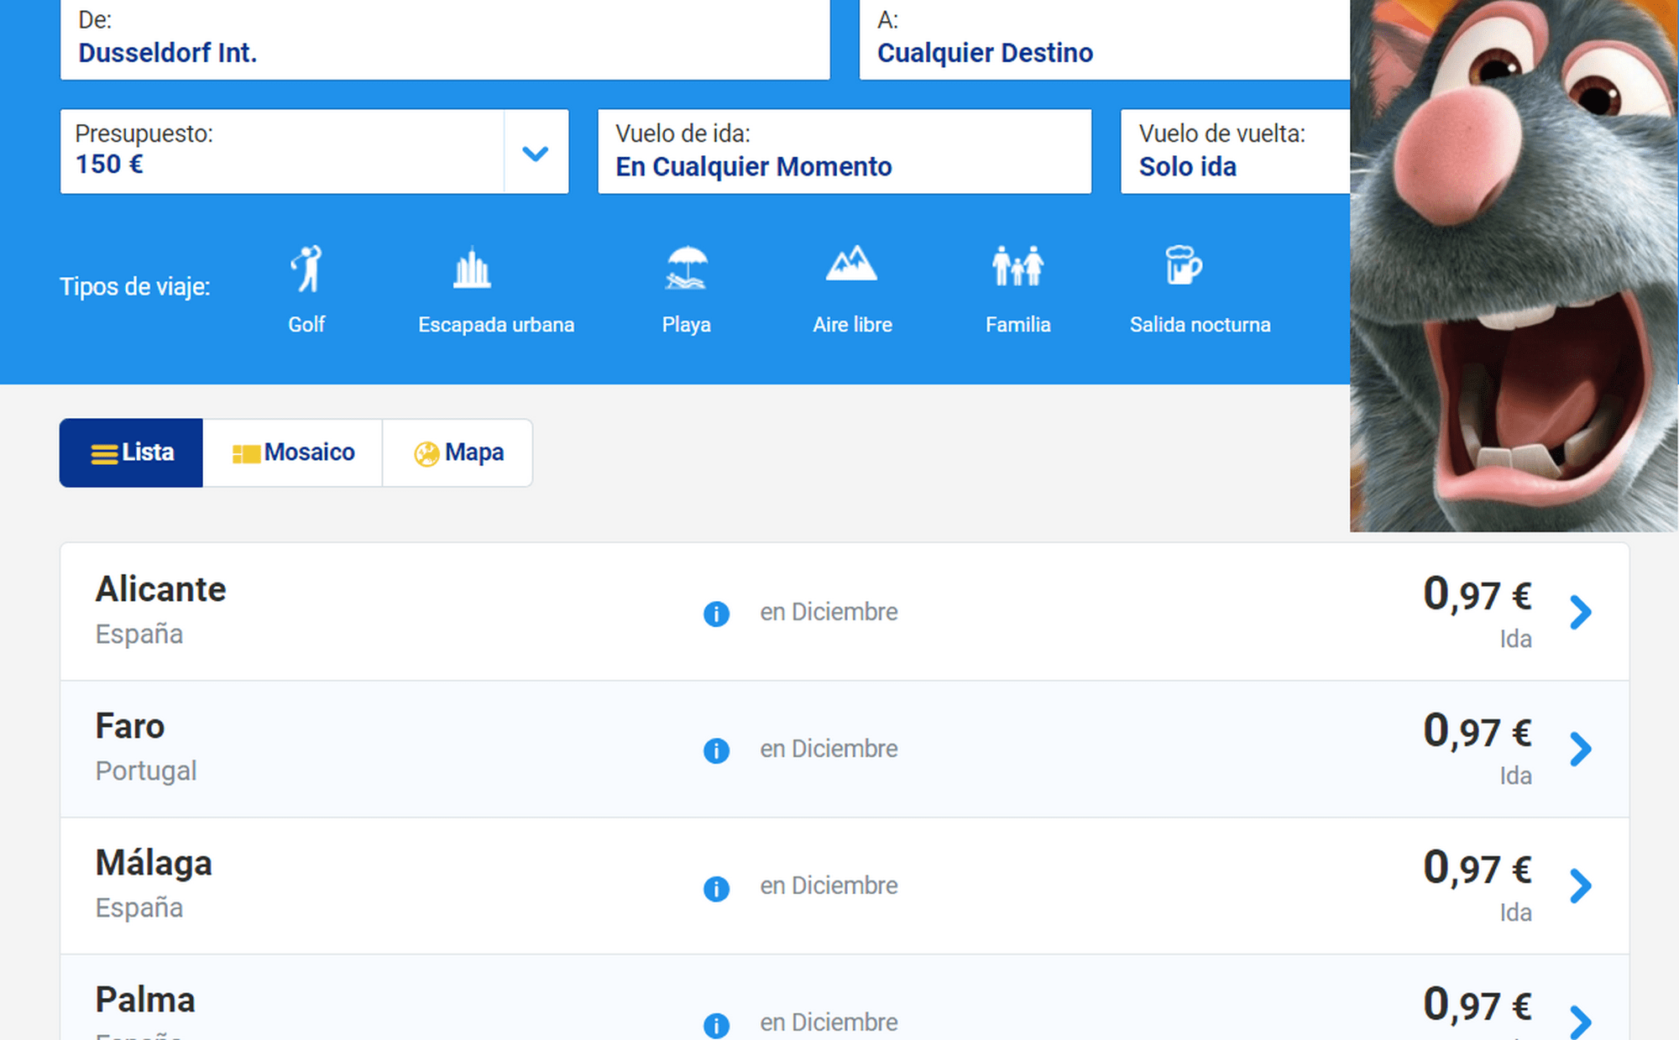Click 'España' under Málaga
1679x1040 pixels.
139,907
